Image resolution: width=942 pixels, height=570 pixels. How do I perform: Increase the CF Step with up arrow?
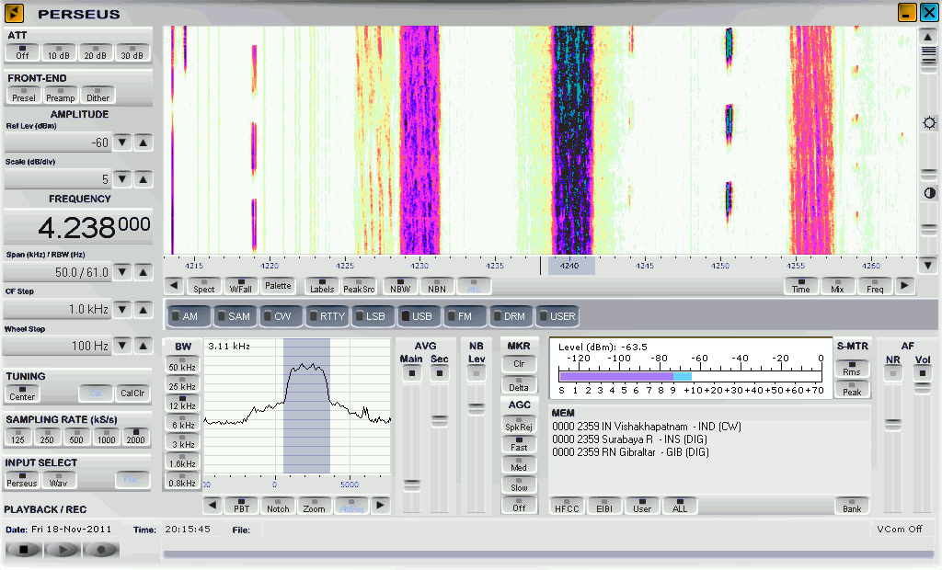(144, 310)
